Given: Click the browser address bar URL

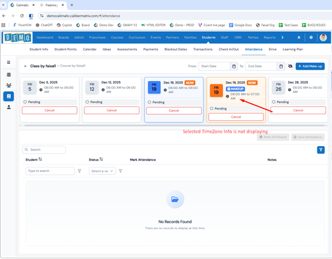Looking at the screenshot, I should pos(83,16).
